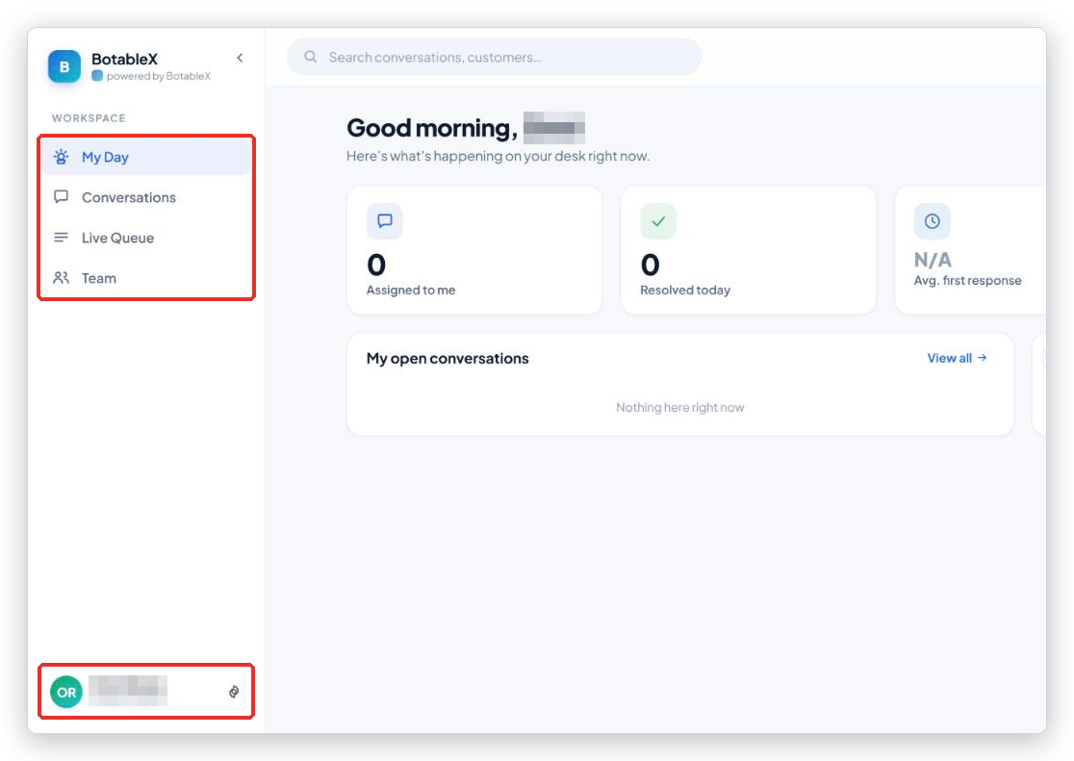The width and height of the screenshot is (1074, 761).
Task: Open Conversations in the sidebar
Action: pyautogui.click(x=146, y=197)
